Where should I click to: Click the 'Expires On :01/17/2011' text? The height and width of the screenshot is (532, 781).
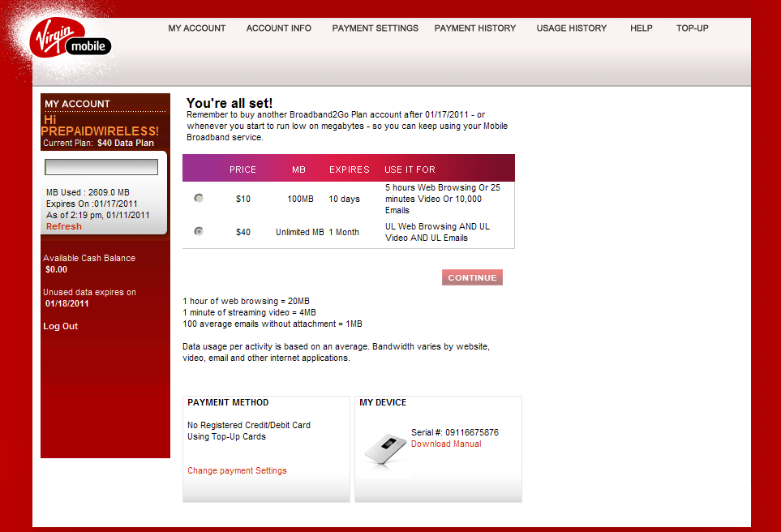[x=92, y=204]
